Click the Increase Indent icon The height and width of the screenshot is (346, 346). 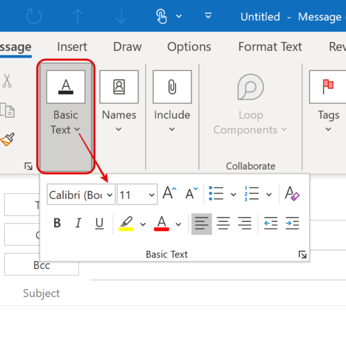(292, 223)
